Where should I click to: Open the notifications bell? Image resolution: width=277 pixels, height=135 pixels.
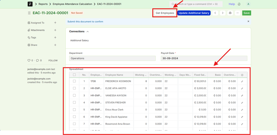click(239, 4)
